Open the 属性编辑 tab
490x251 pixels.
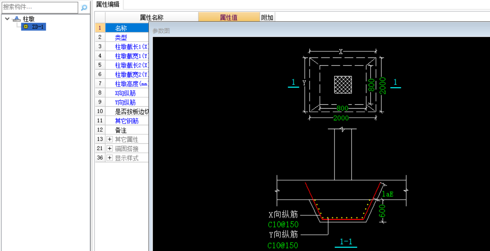(108, 4)
